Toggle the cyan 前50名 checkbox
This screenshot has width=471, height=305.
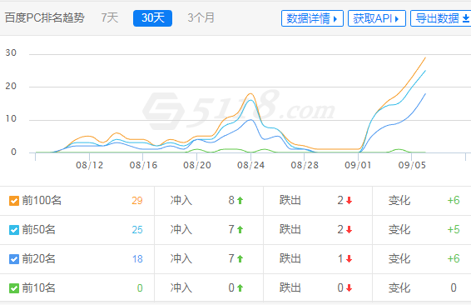[x=14, y=230]
